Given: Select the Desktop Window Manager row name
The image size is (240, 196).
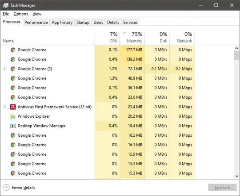Looking at the screenshot, I should point(41,126).
